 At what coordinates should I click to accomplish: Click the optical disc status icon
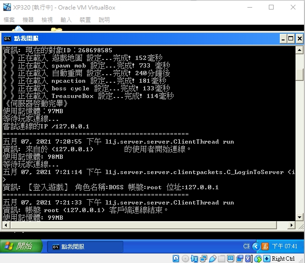(185, 259)
